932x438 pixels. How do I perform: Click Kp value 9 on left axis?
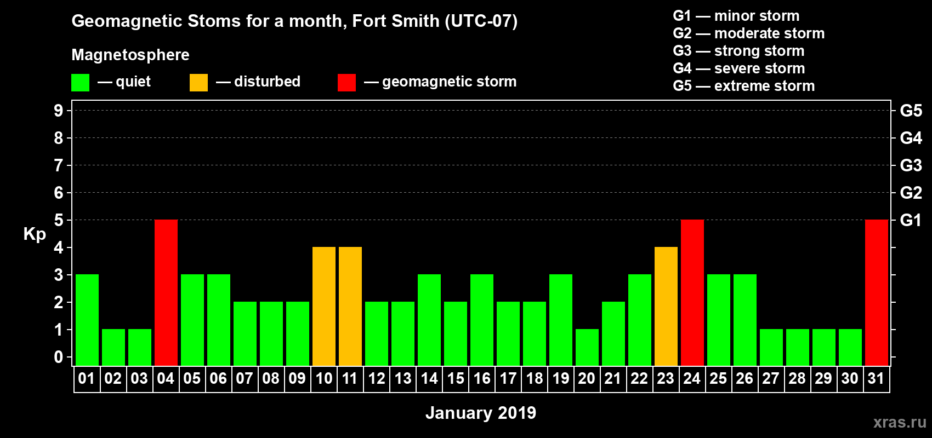[59, 111]
